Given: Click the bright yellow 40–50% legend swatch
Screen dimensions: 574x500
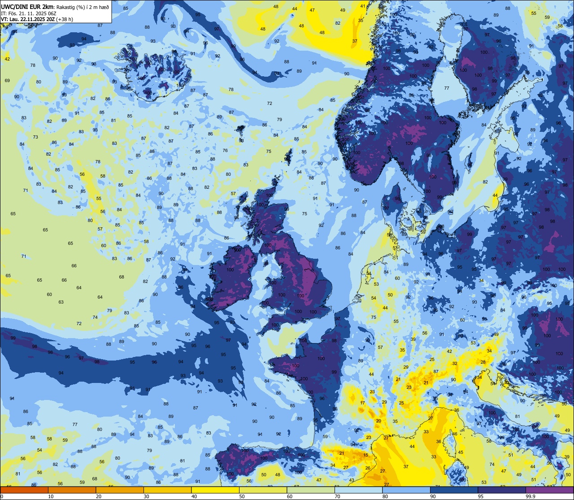Looking at the screenshot, I should pos(215,490).
